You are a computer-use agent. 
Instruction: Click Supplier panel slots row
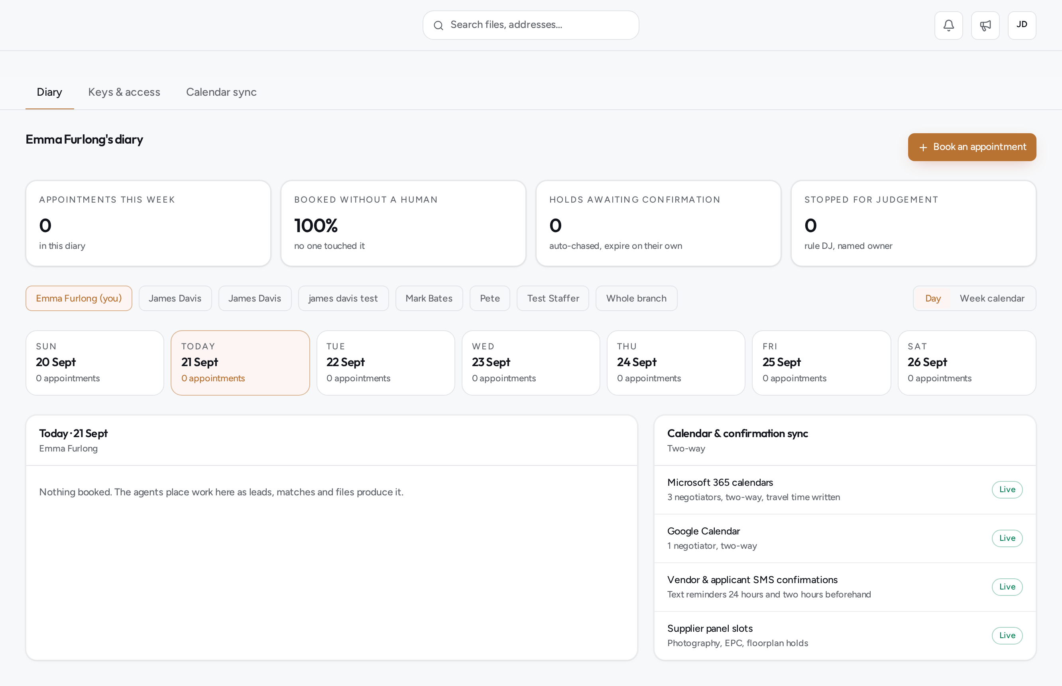(x=845, y=636)
